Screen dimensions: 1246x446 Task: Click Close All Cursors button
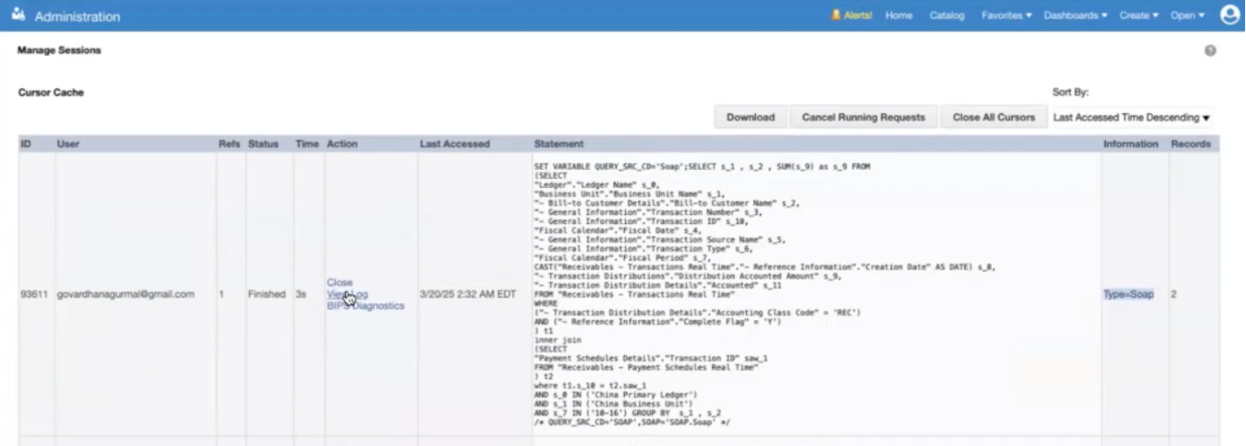(992, 118)
